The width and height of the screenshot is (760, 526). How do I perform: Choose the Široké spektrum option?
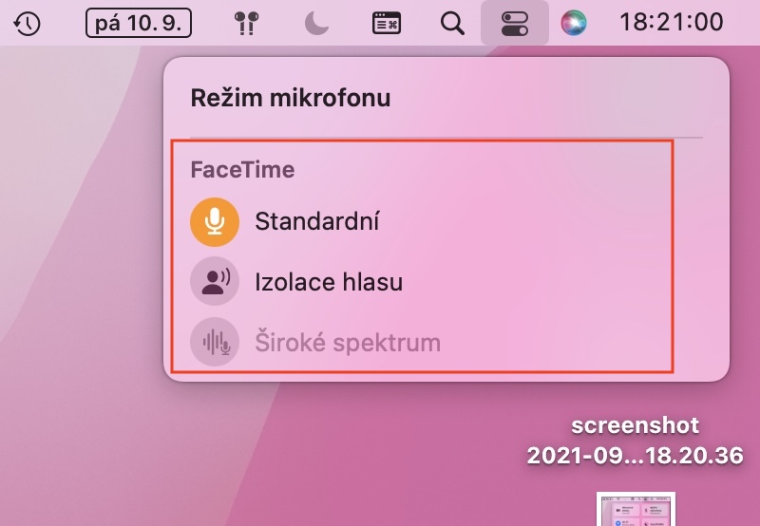pos(348,342)
